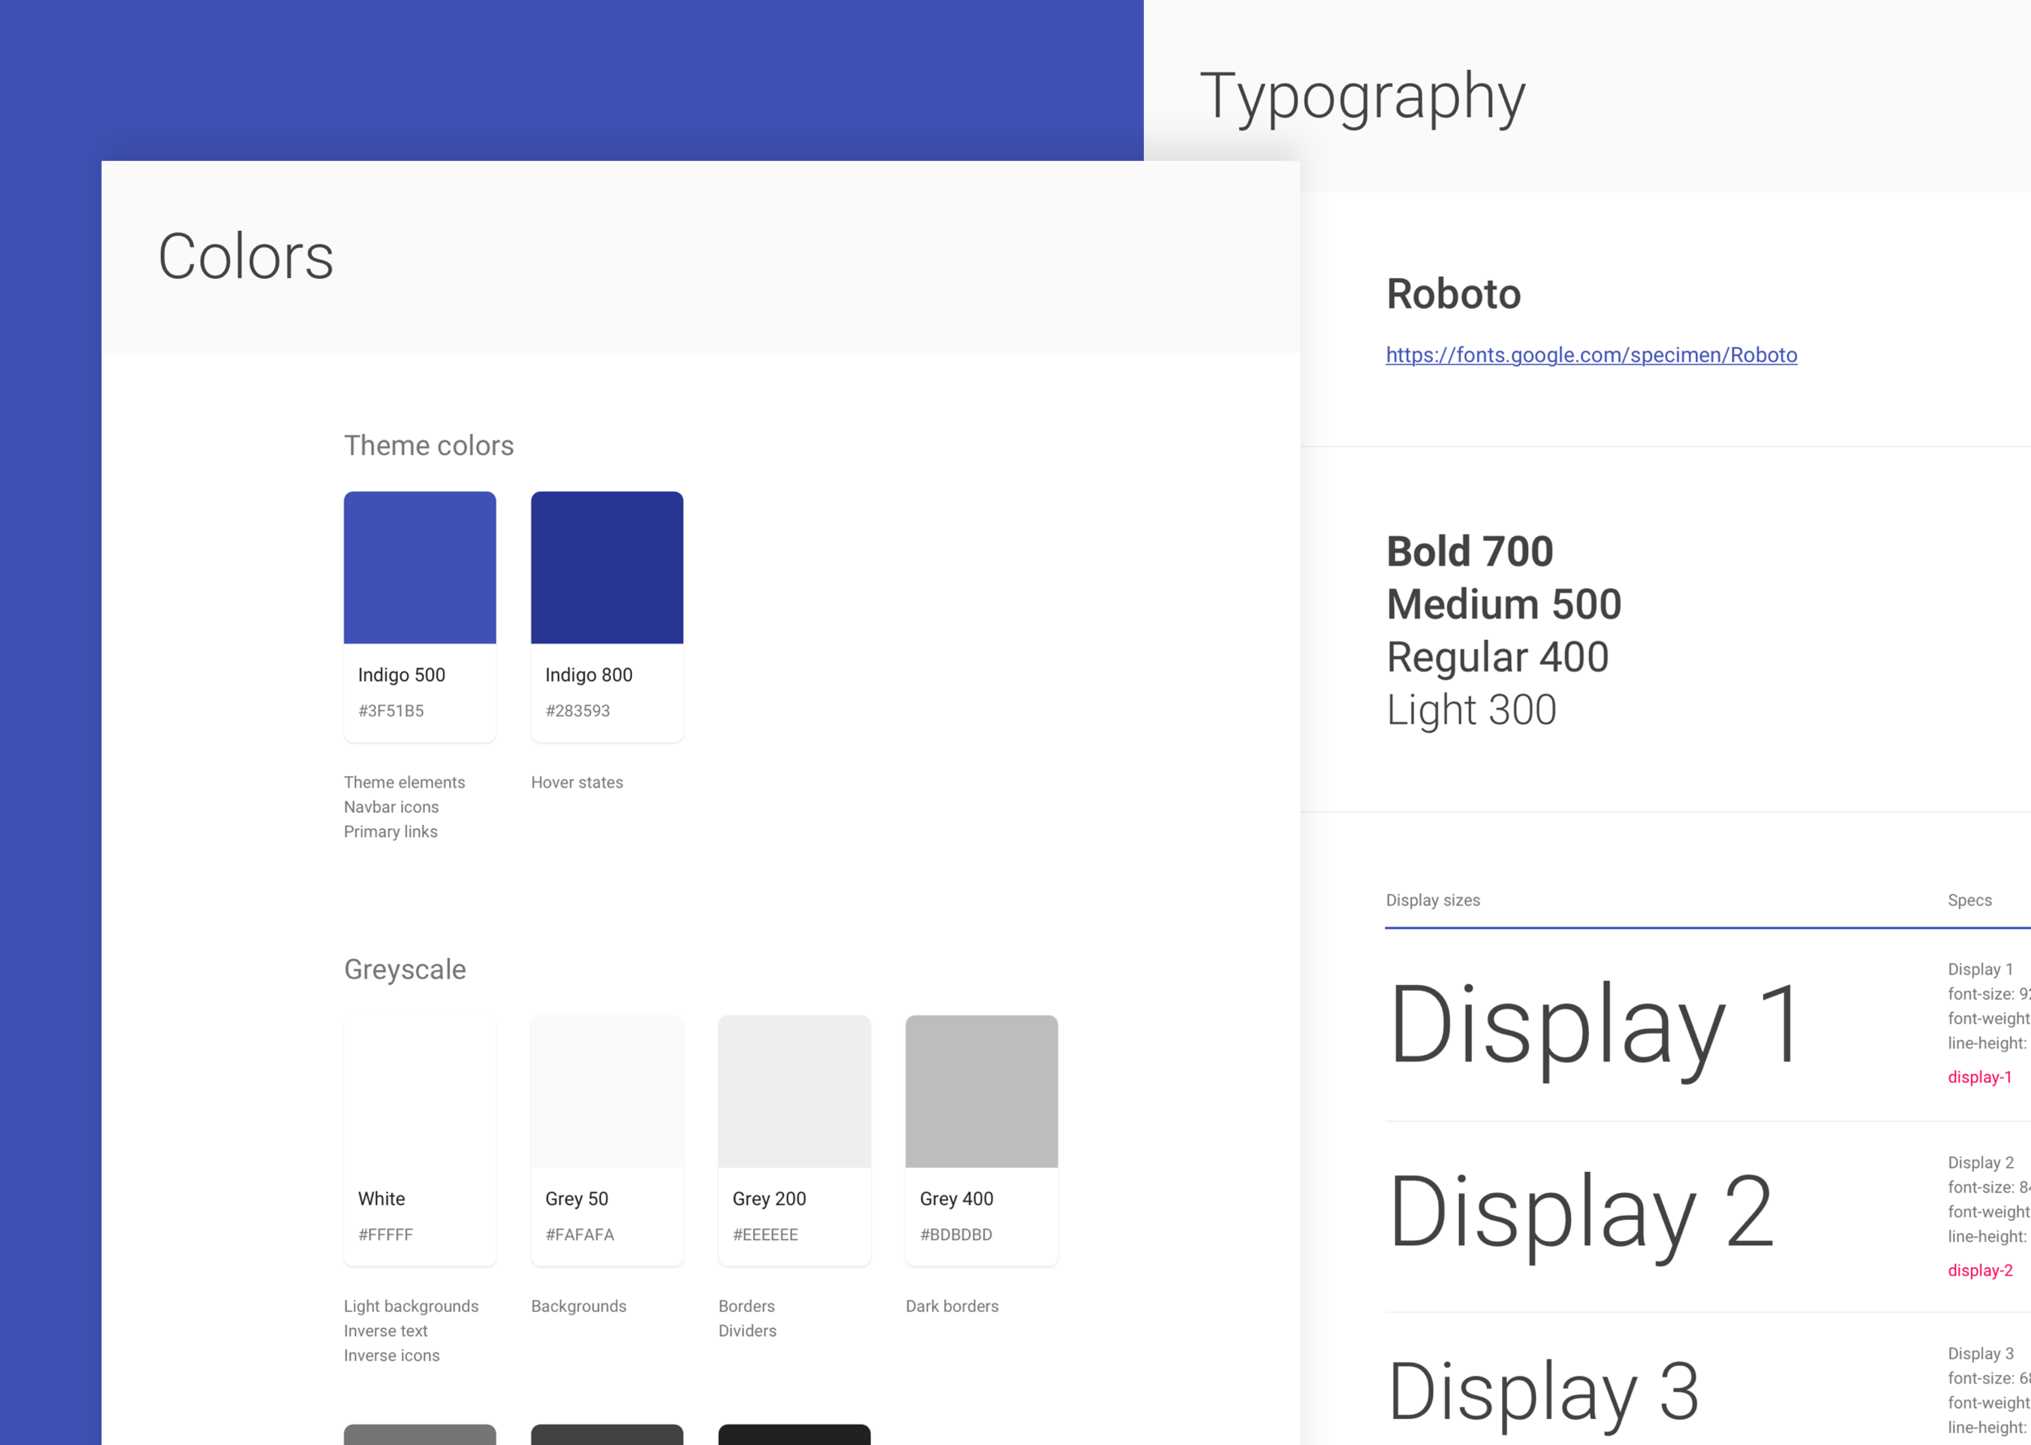Click the #283593 hex value
The image size is (2031, 1445).
578,711
